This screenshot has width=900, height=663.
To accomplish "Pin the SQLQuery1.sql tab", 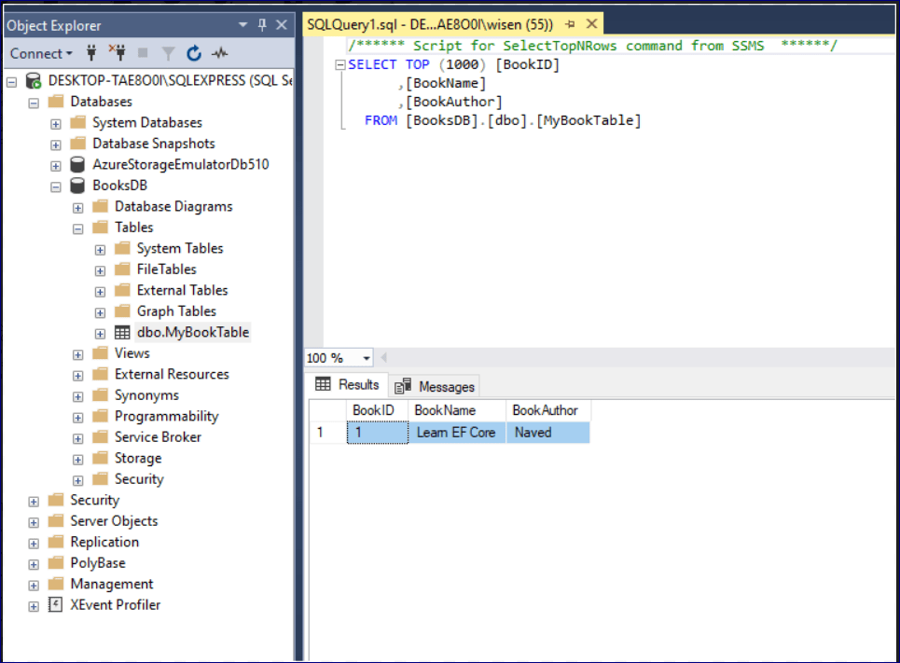I will click(x=570, y=24).
